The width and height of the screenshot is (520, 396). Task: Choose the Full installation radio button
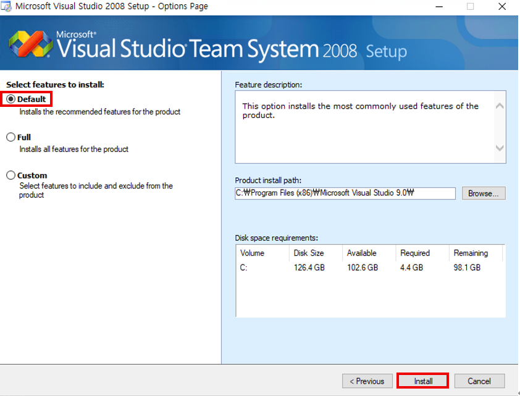(x=10, y=137)
